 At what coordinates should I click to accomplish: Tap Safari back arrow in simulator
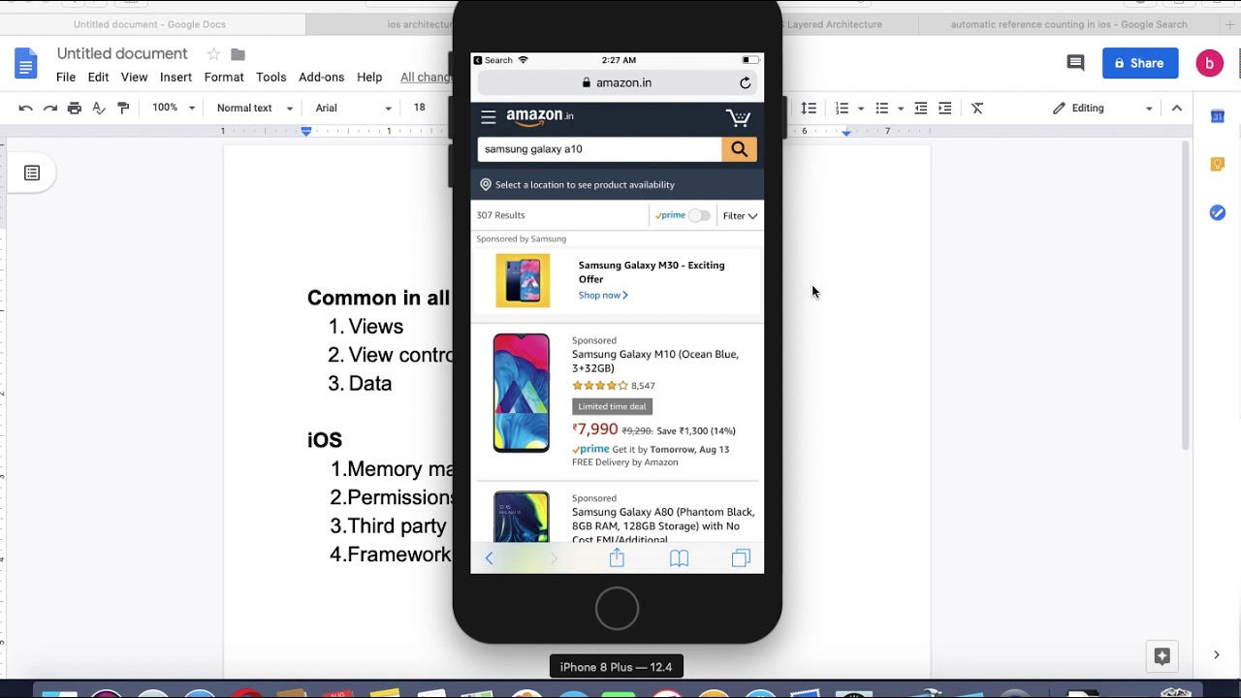click(x=489, y=558)
